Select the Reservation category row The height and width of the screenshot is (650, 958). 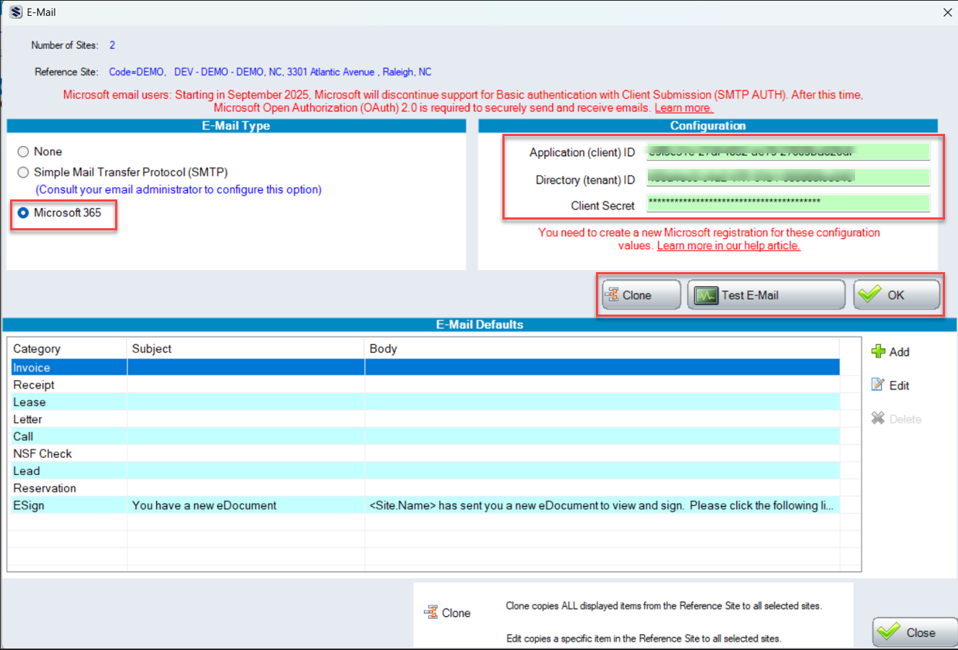(x=424, y=488)
